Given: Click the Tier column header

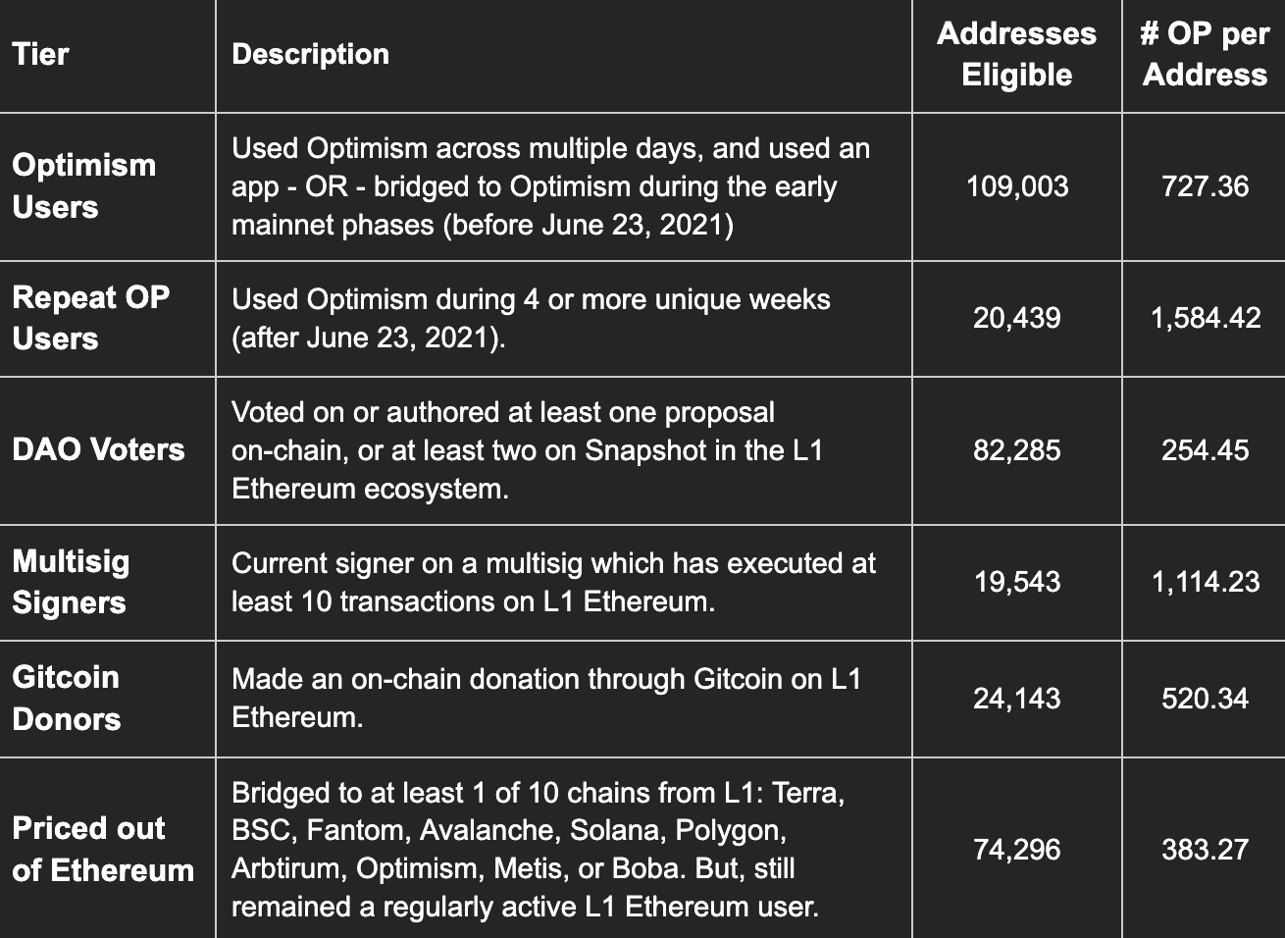Looking at the screenshot, I should (x=40, y=54).
